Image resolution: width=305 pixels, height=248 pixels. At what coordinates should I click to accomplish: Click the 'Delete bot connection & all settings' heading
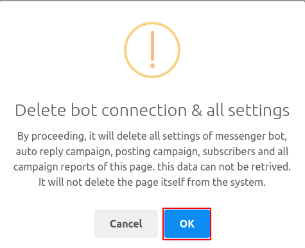click(152, 110)
